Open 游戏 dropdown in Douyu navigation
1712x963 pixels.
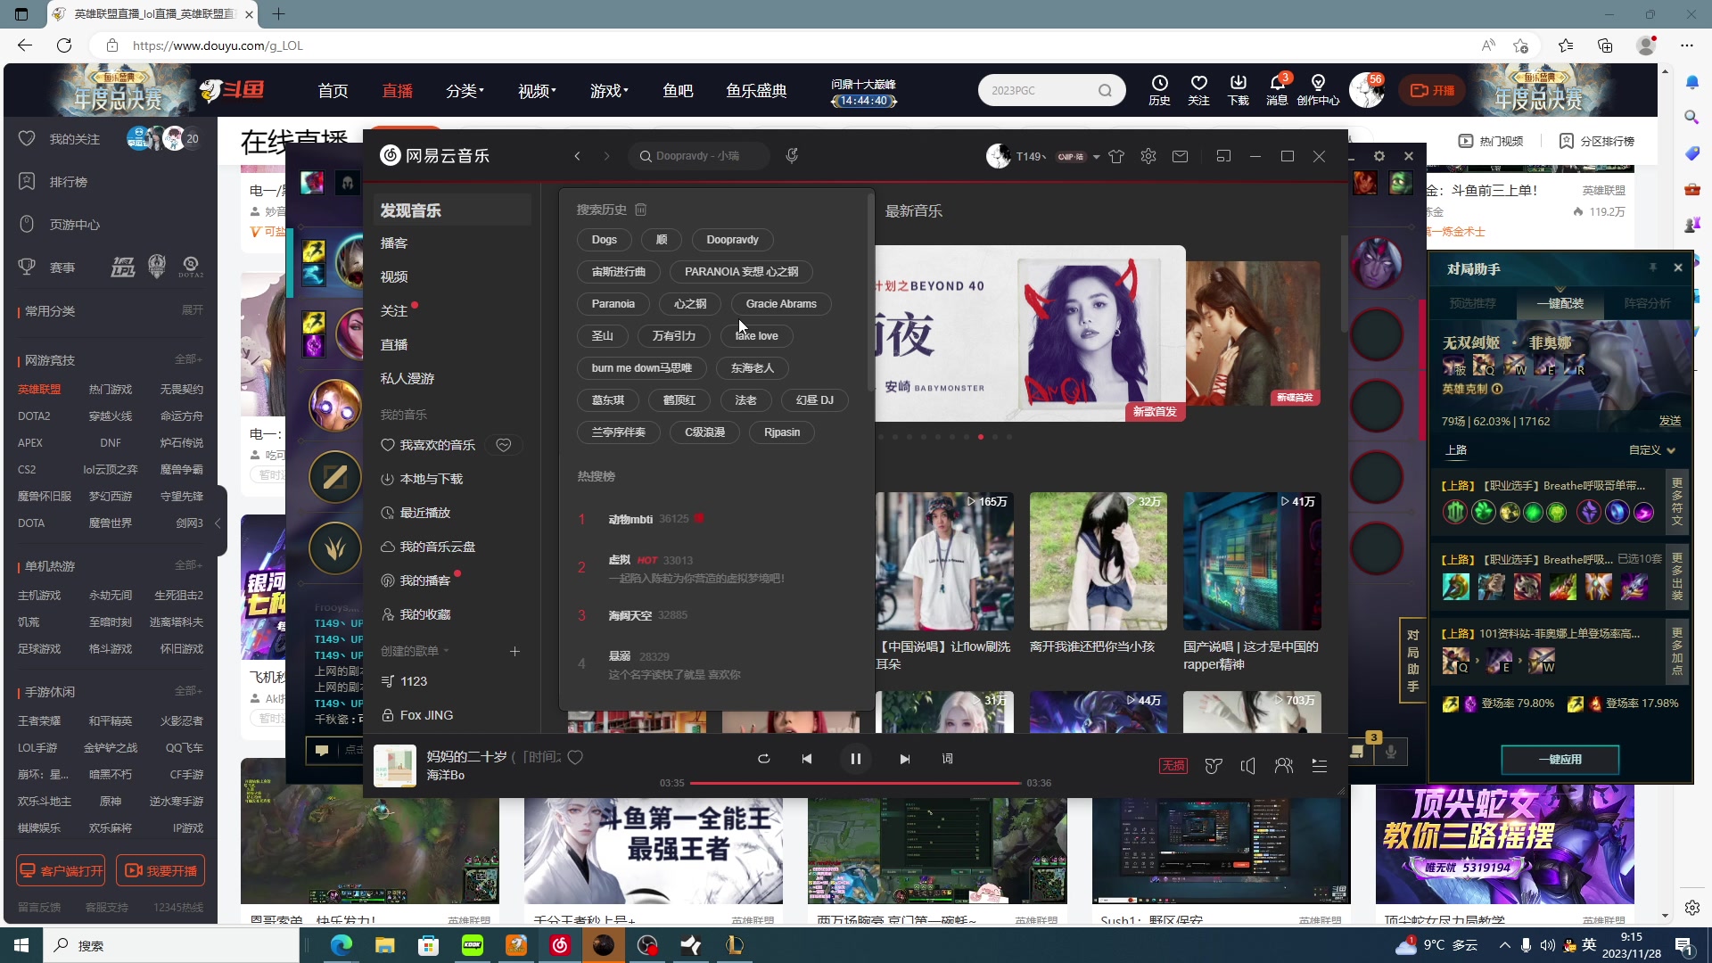[609, 91]
